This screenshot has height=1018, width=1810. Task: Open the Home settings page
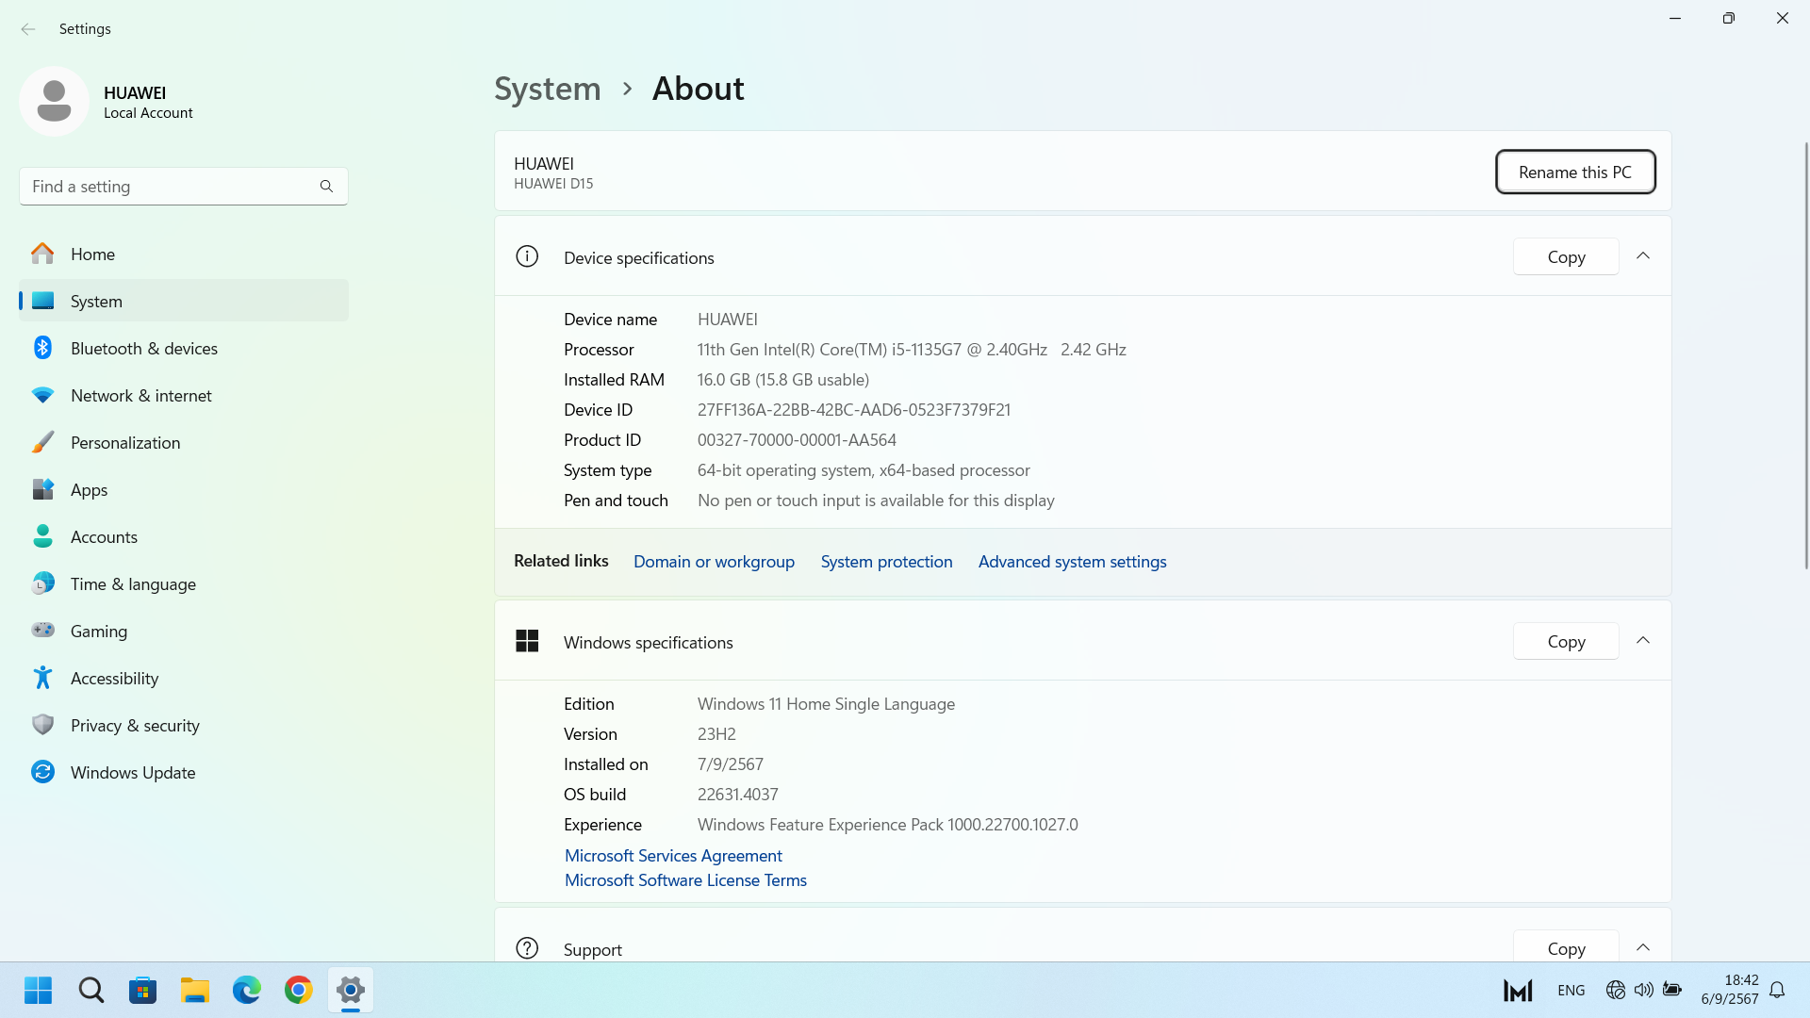184,254
